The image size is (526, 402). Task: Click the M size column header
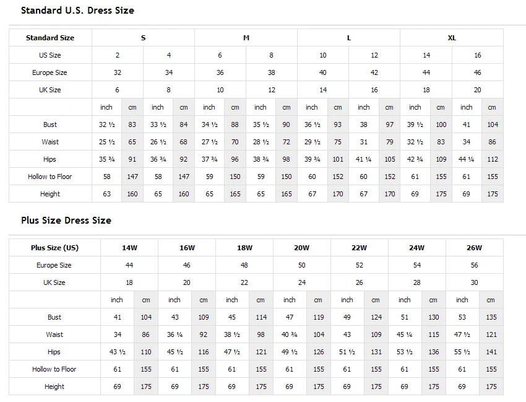[246, 38]
